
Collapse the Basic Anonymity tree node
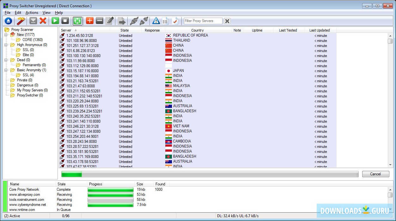click(x=6, y=70)
